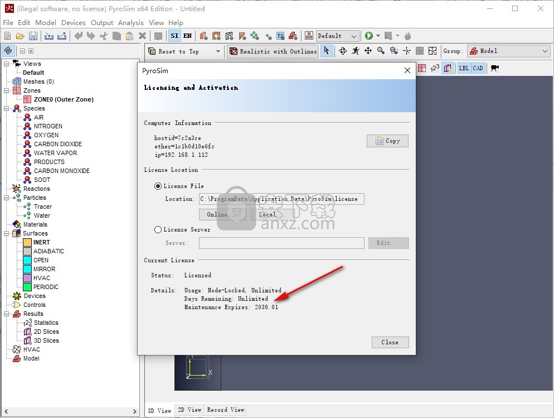Image resolution: width=554 pixels, height=418 pixels.
Task: Select the arrow Select/Manipulate tool
Action: click(327, 51)
